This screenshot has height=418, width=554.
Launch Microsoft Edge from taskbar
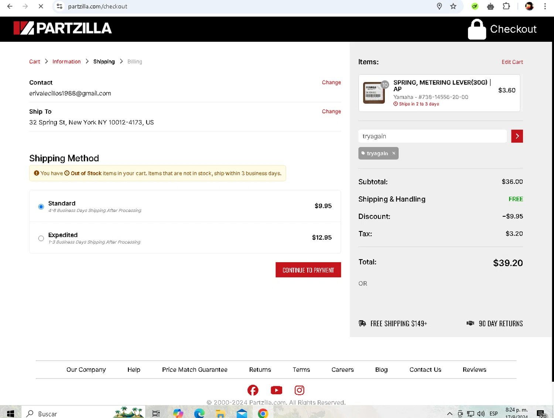point(199,414)
